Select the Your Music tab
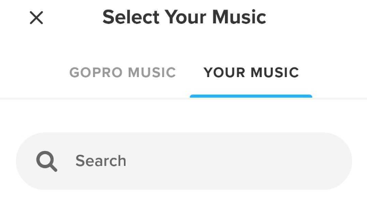The width and height of the screenshot is (367, 201). 251,72
